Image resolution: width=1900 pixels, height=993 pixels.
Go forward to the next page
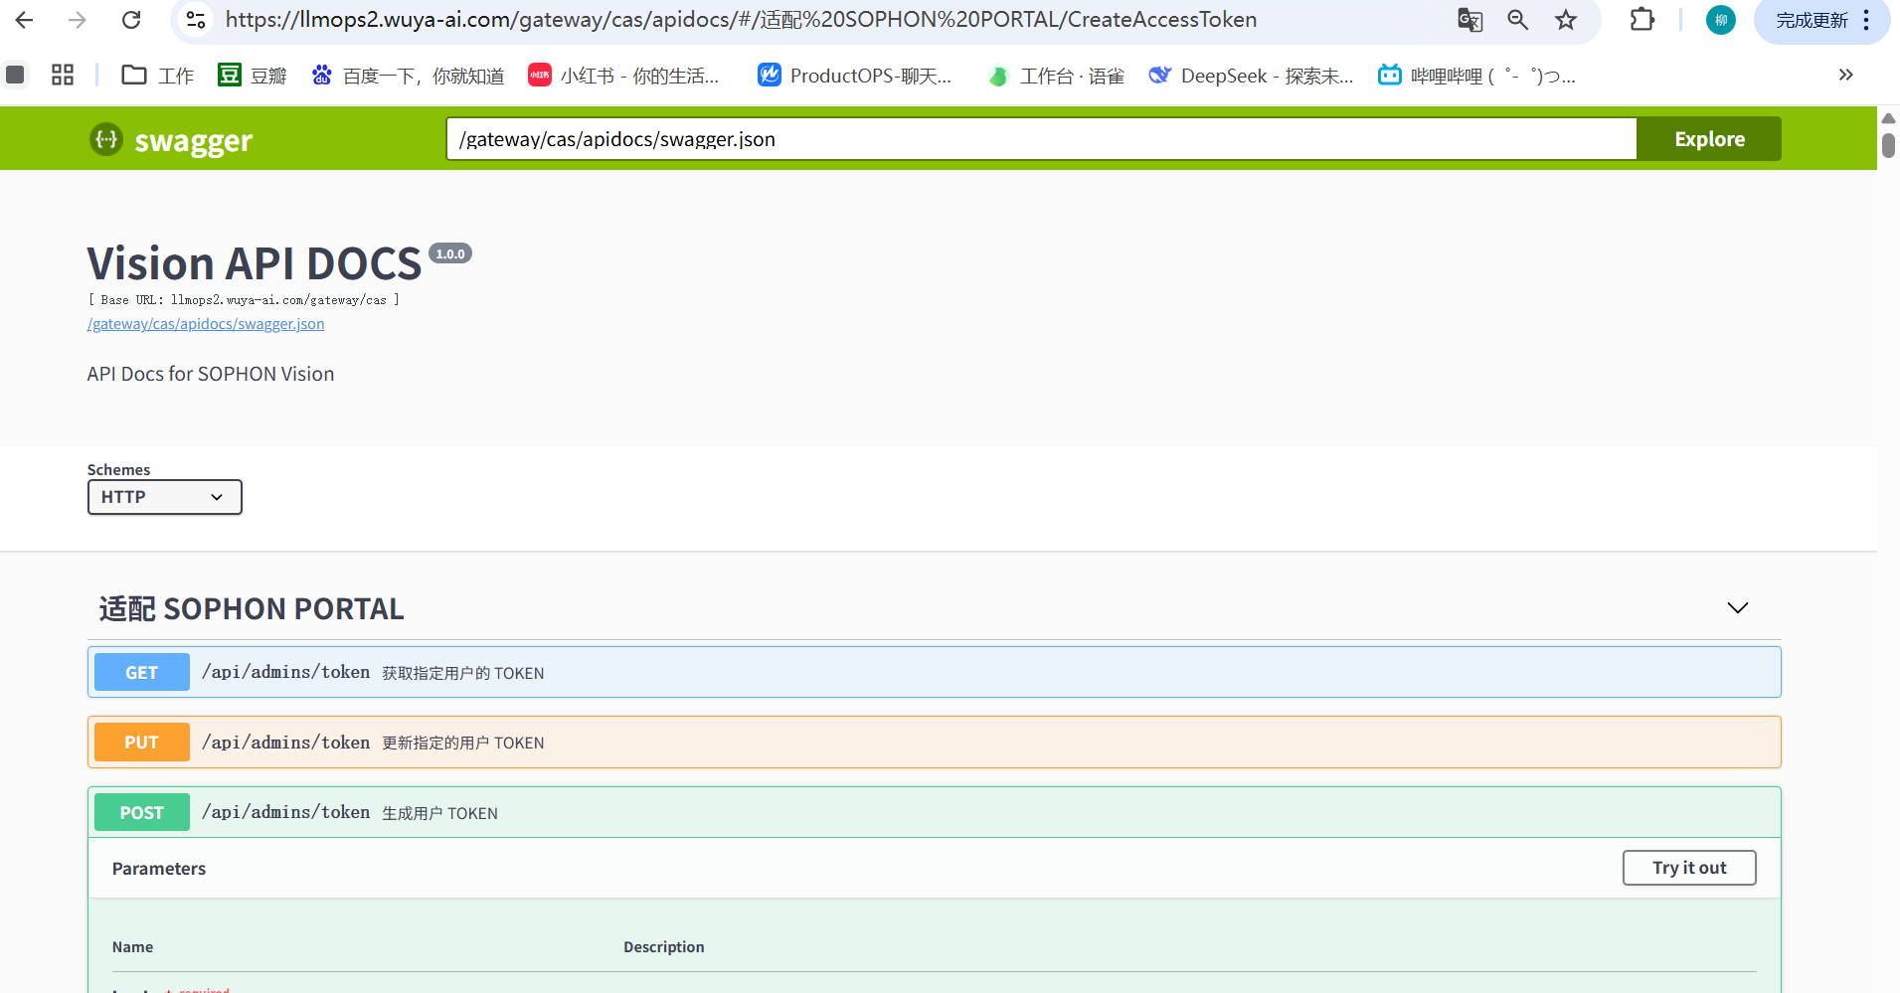[78, 20]
